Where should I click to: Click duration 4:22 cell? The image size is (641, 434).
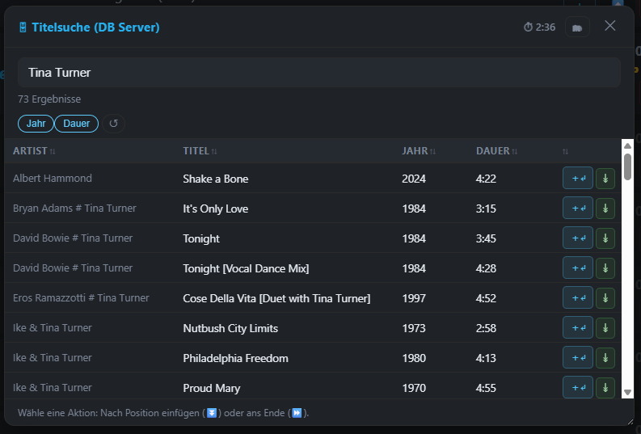click(x=486, y=179)
